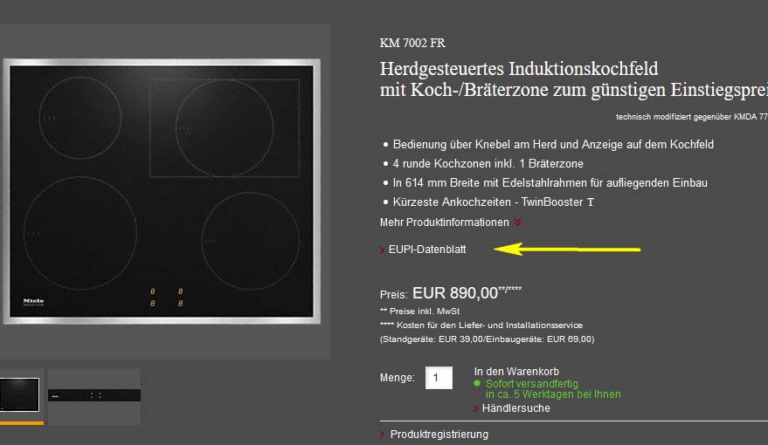Click text in ca. 5 Werktagen bei Ihnen
Viewport: 768px width, 445px height.
click(553, 394)
